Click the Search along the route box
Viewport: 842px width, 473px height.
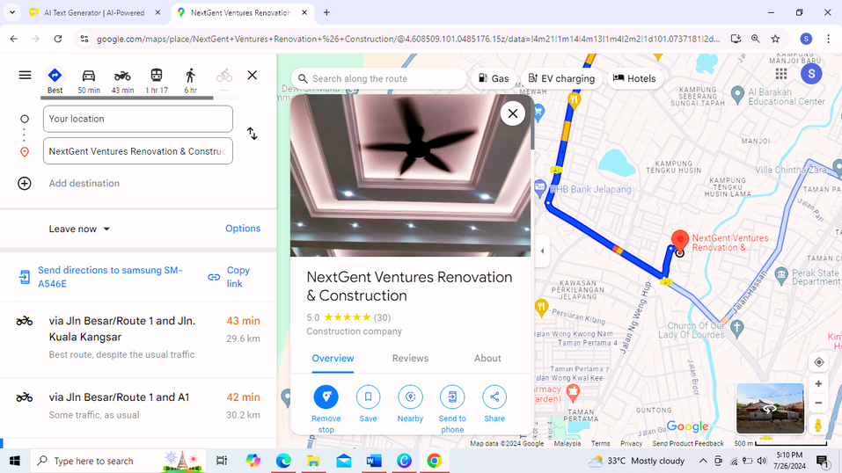click(x=378, y=78)
